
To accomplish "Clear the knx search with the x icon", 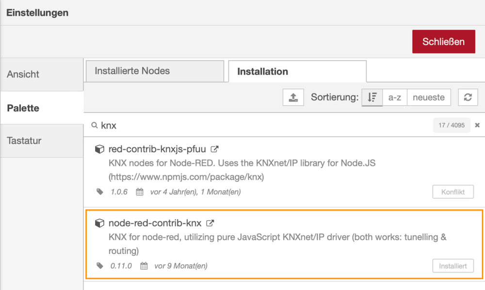I will click(x=477, y=125).
